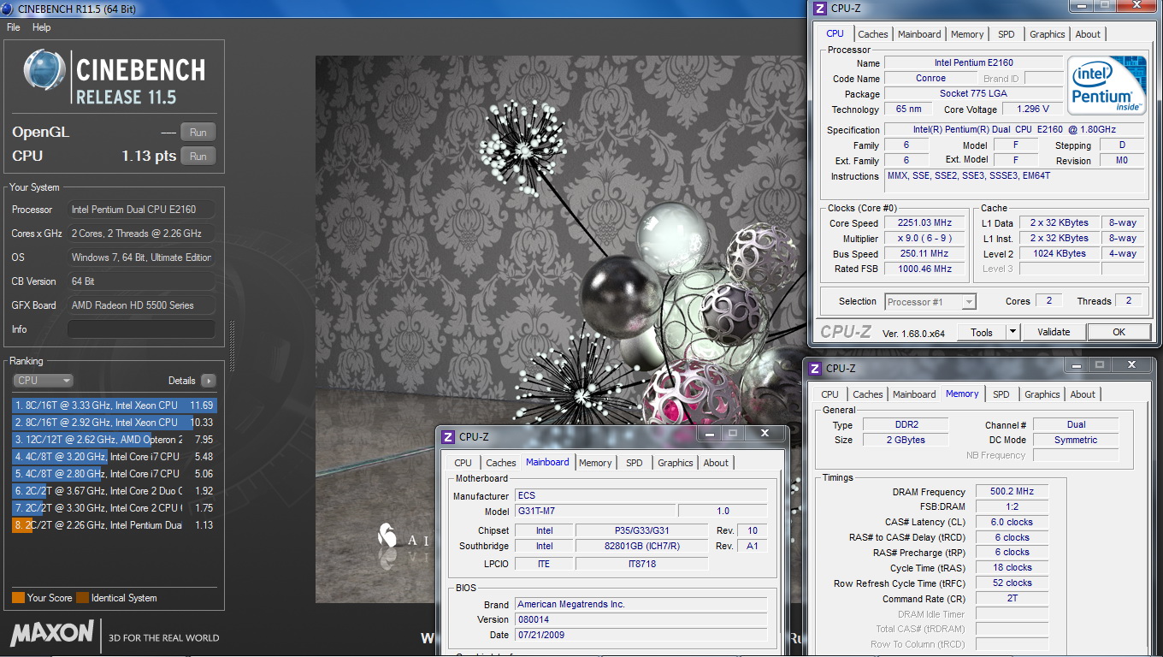Click the Info input field
Screen dimensions: 1163x657
click(x=141, y=329)
